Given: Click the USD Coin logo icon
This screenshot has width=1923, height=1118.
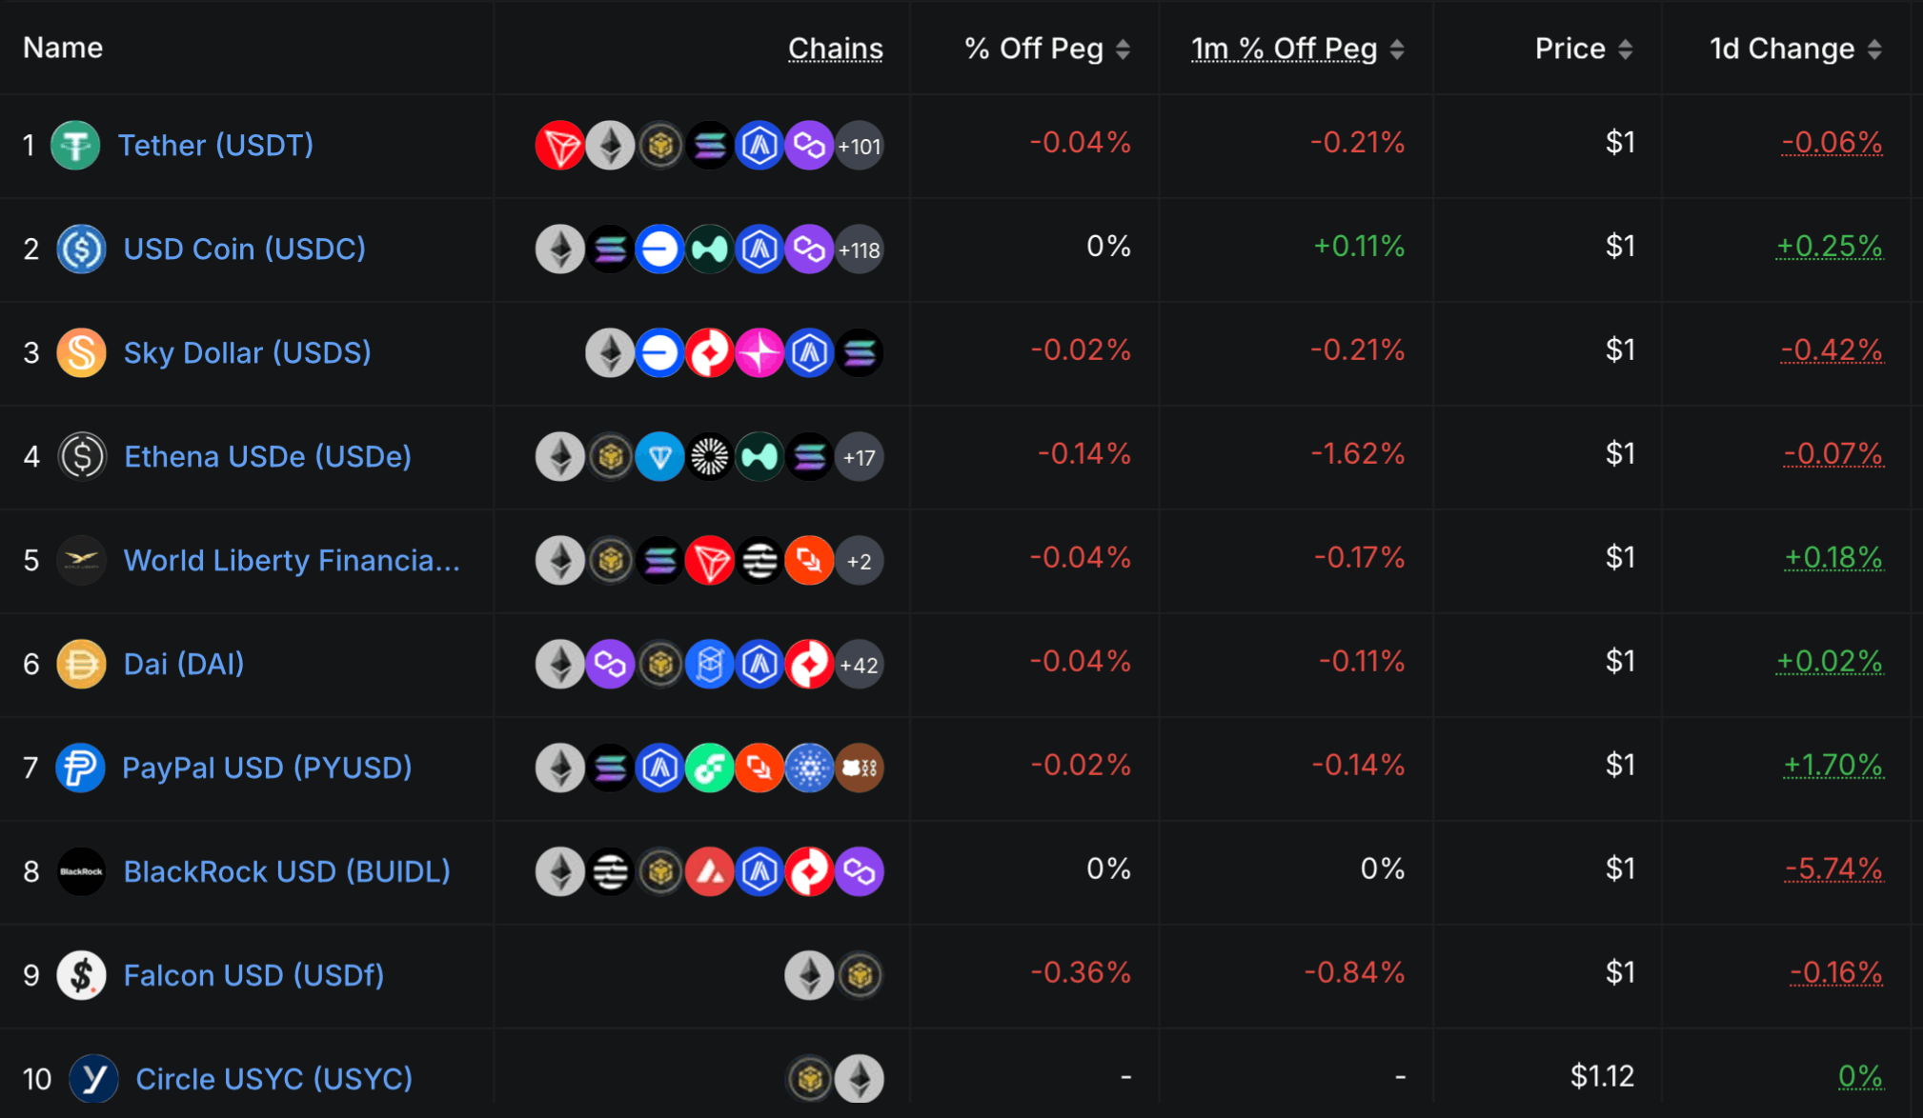Looking at the screenshot, I should 81,250.
